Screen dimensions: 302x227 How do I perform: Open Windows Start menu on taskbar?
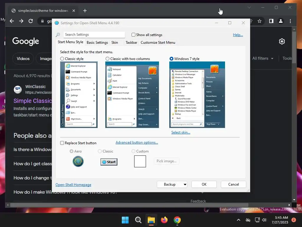tap(125, 220)
